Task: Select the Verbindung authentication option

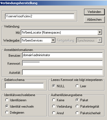Action: (62, 107)
